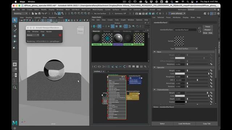The height and width of the screenshot is (130, 232).
Task: Click the Transmission Scatter black swatch
Action: coord(180,102)
